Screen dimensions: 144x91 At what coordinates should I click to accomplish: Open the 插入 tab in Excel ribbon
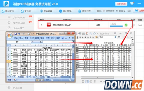pyautogui.click(x=21, y=38)
